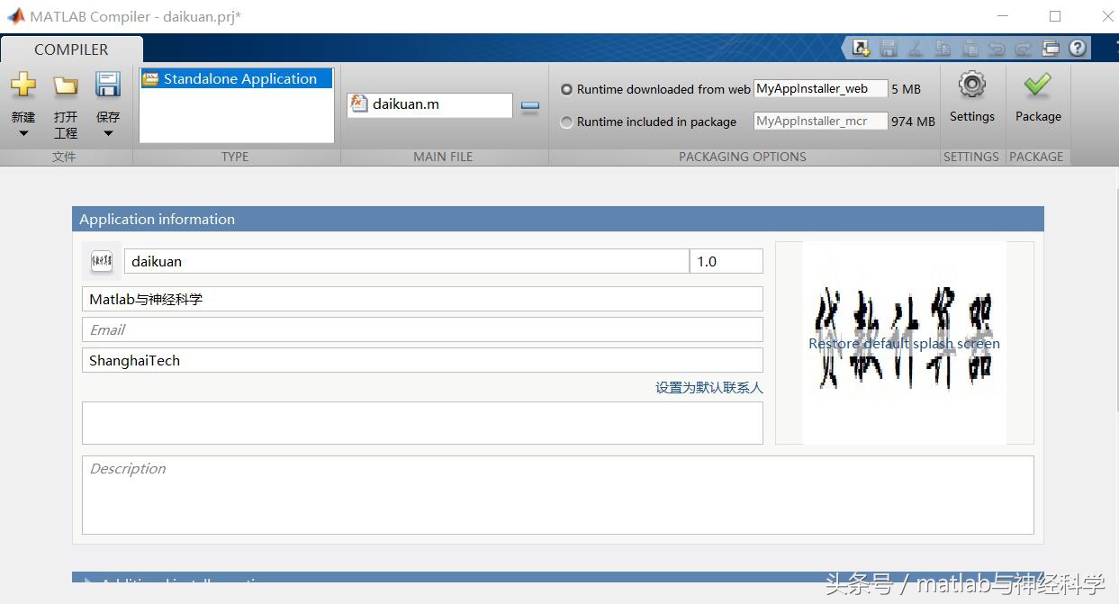The height and width of the screenshot is (604, 1119).
Task: Expand the 新建 dropdown arrow
Action: click(x=23, y=131)
